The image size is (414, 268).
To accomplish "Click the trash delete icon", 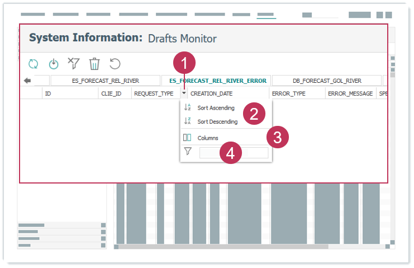I will 94,64.
